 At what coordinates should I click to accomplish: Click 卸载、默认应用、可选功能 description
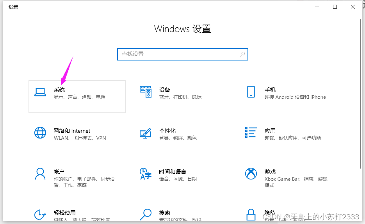pyautogui.click(x=293, y=138)
